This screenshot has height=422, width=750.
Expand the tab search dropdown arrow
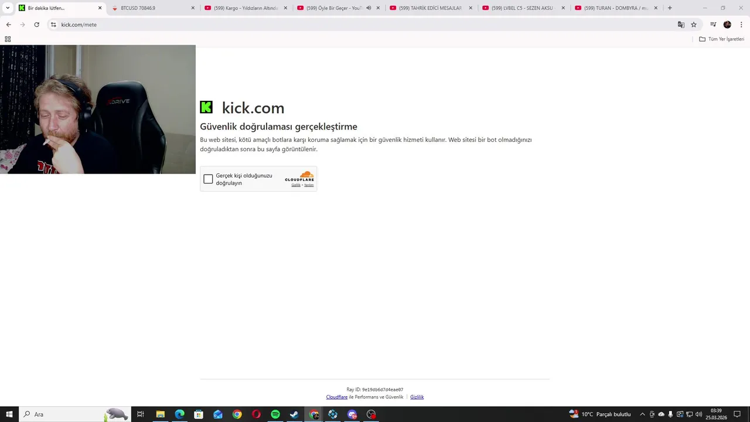coord(8,8)
